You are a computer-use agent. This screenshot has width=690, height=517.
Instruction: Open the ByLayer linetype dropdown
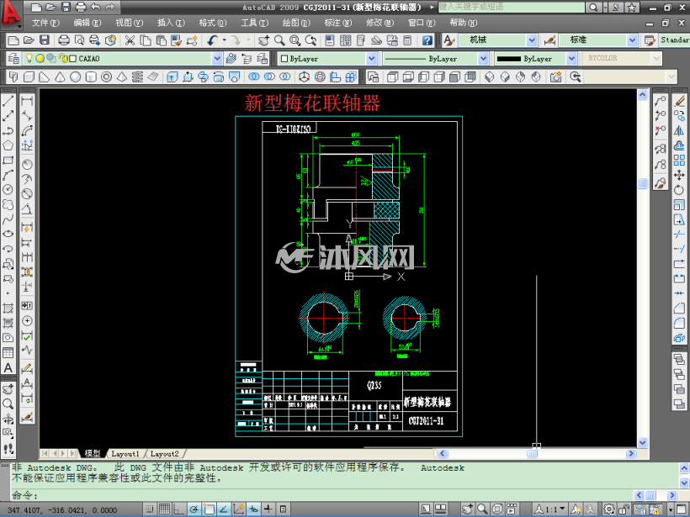pos(483,59)
